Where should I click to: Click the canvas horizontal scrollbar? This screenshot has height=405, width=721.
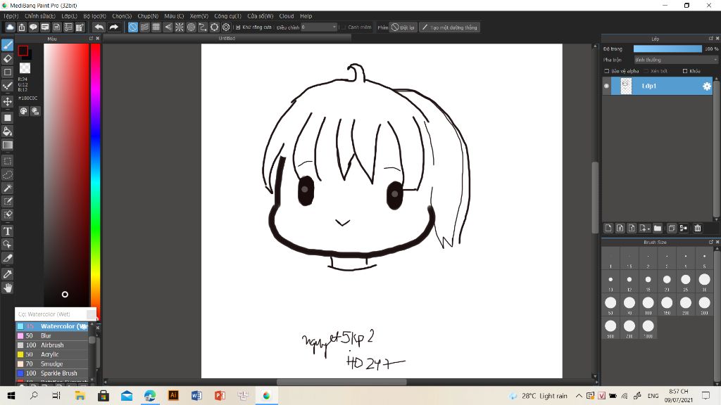tap(341, 382)
